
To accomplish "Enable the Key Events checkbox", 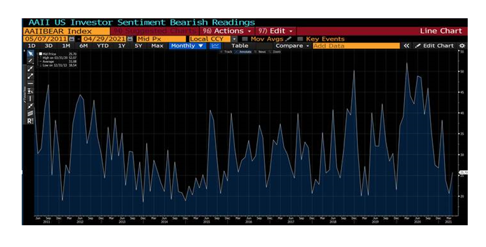I will click(300, 39).
